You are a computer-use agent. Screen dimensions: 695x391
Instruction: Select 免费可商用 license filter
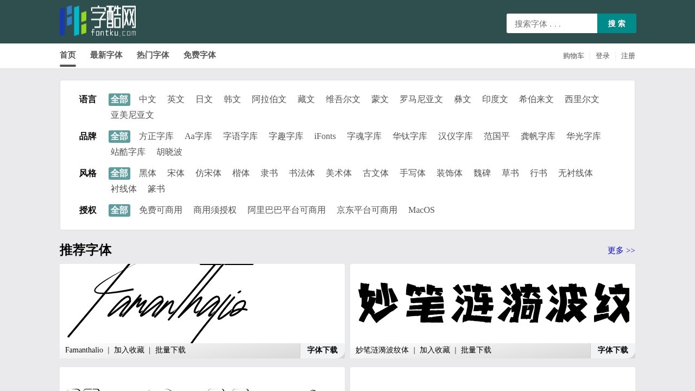point(161,210)
